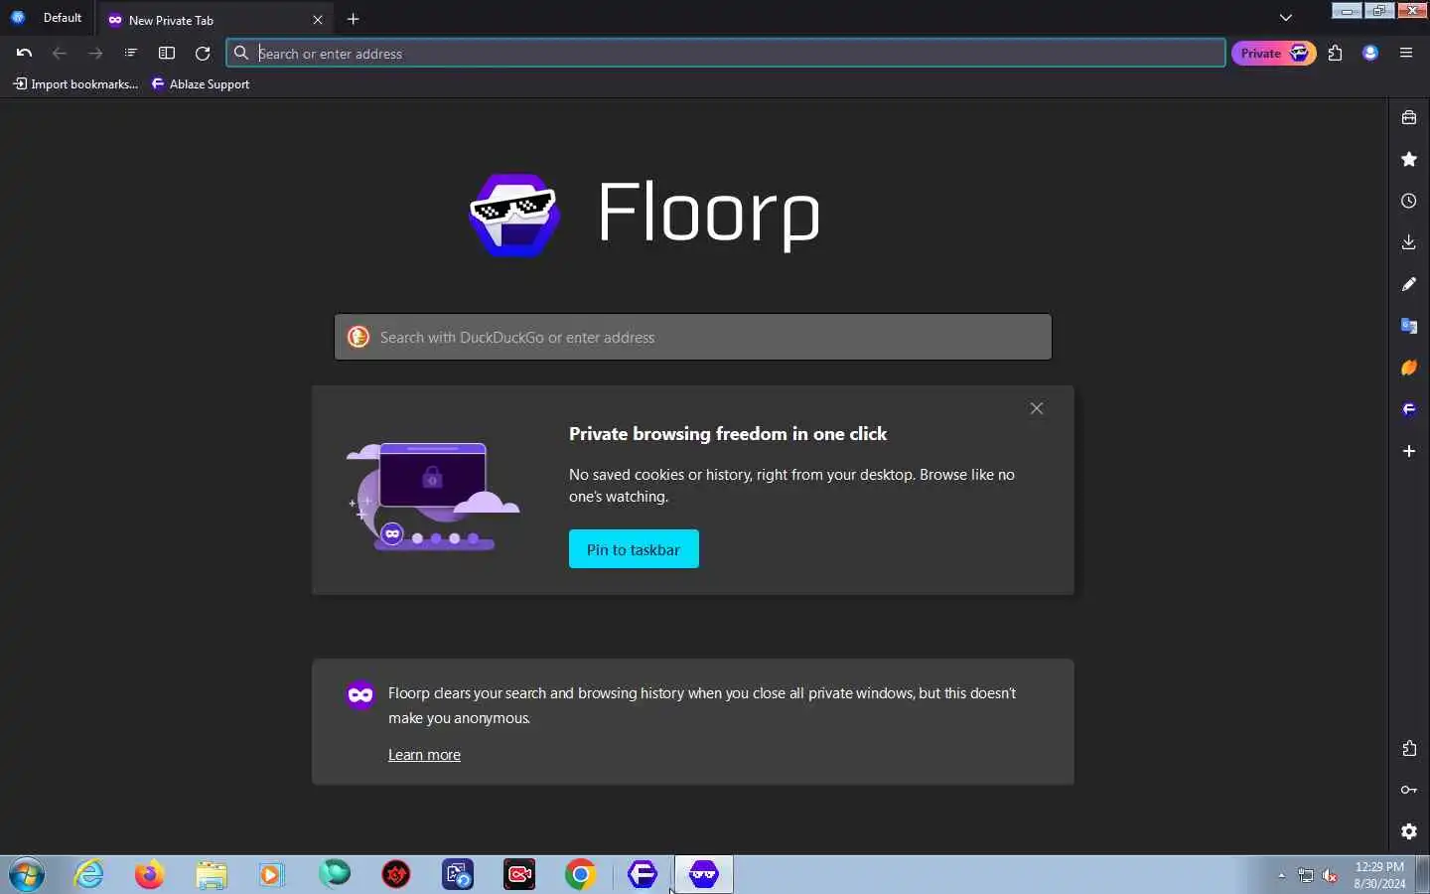This screenshot has height=894, width=1430.
Task: Open a new tab with plus button
Action: (x=354, y=19)
